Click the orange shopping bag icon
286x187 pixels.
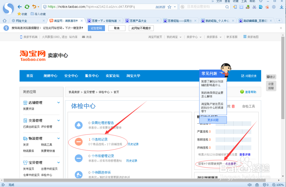coord(267,7)
